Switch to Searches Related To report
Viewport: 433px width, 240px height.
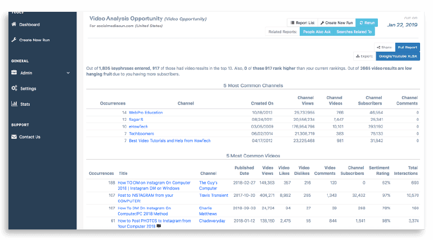click(x=354, y=32)
